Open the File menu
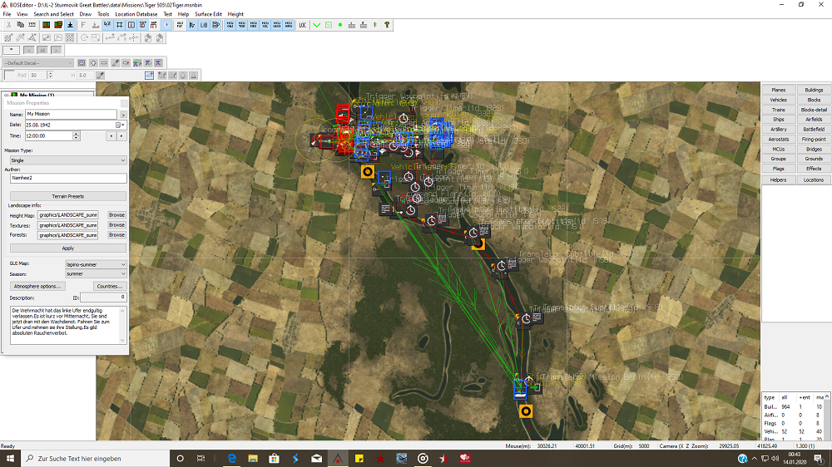The image size is (832, 467). coord(7,14)
